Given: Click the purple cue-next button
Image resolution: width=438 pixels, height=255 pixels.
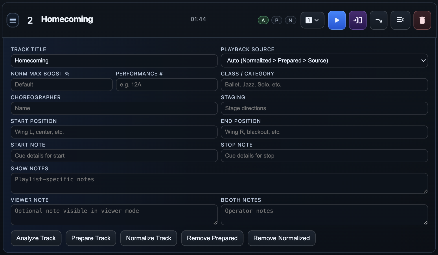Looking at the screenshot, I should tap(358, 20).
